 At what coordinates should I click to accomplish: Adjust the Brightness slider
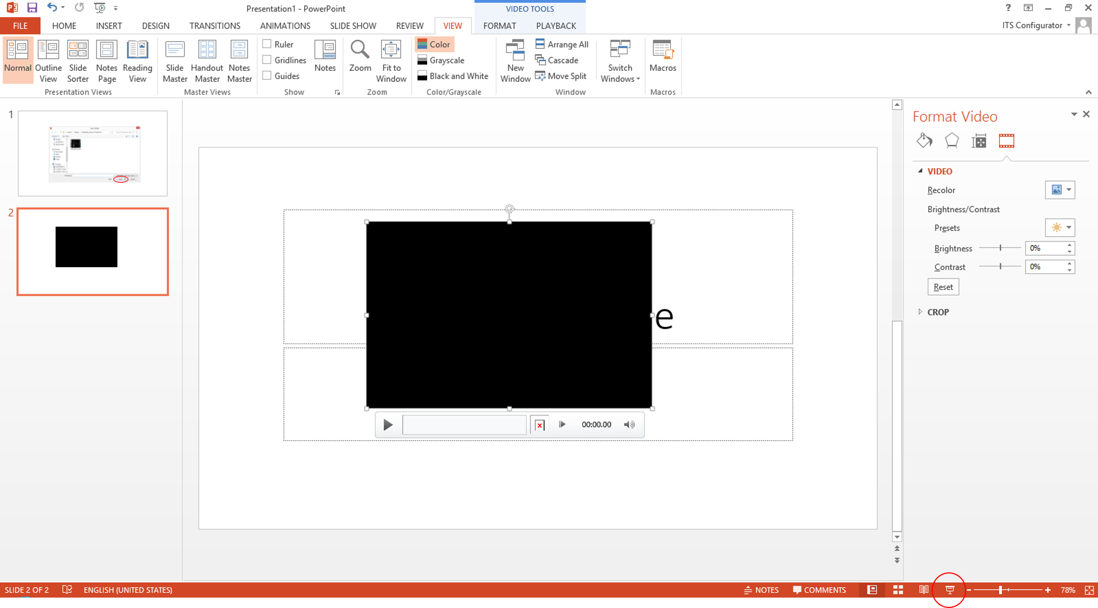point(1000,248)
